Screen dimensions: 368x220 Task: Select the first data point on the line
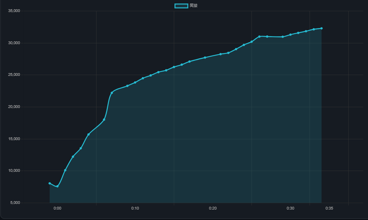click(x=50, y=183)
